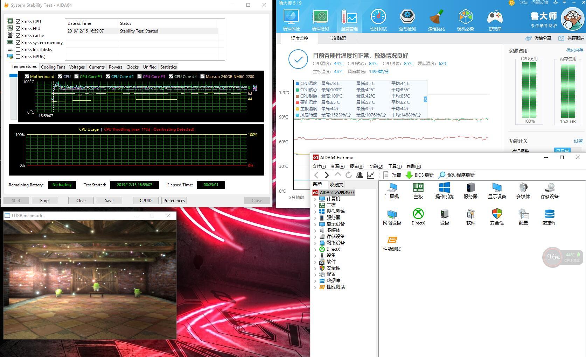The image size is (586, 357).
Task: Click Clear button in stability test
Action: [81, 200]
